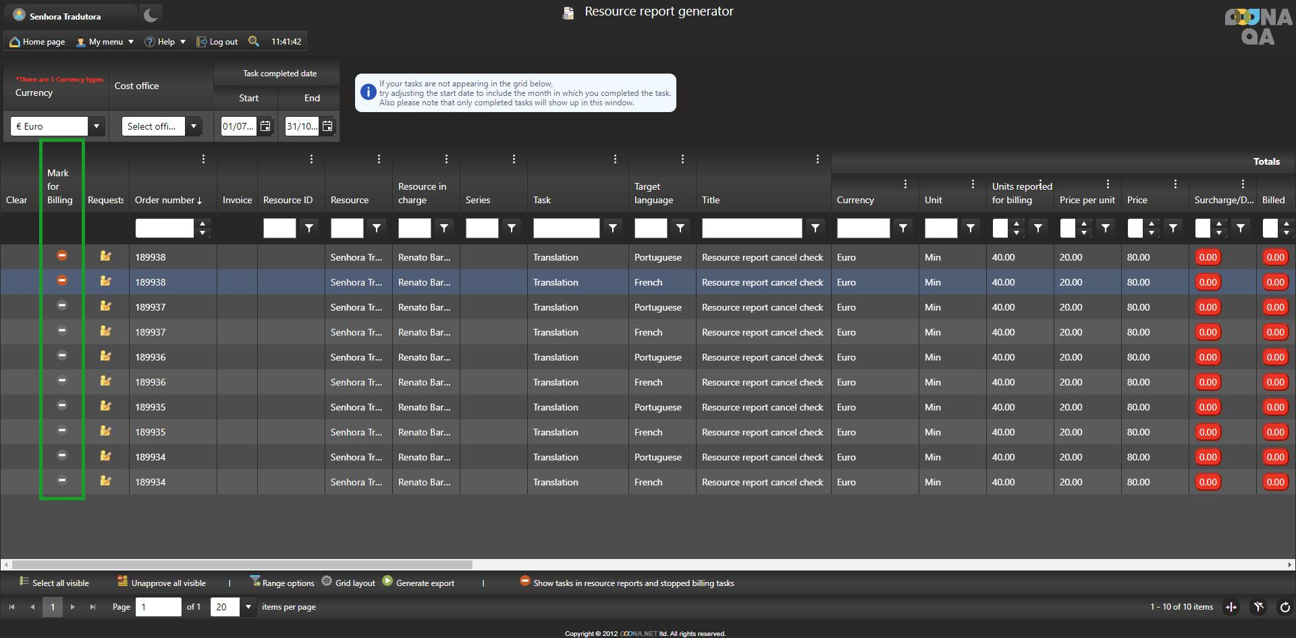This screenshot has width=1296, height=638.
Task: Open the End date calendar picker
Action: pyautogui.click(x=327, y=126)
